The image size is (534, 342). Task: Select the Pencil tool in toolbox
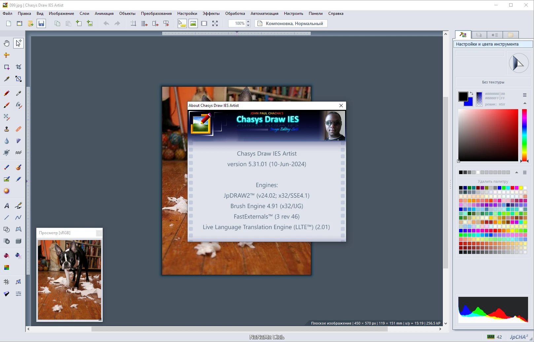point(7,93)
